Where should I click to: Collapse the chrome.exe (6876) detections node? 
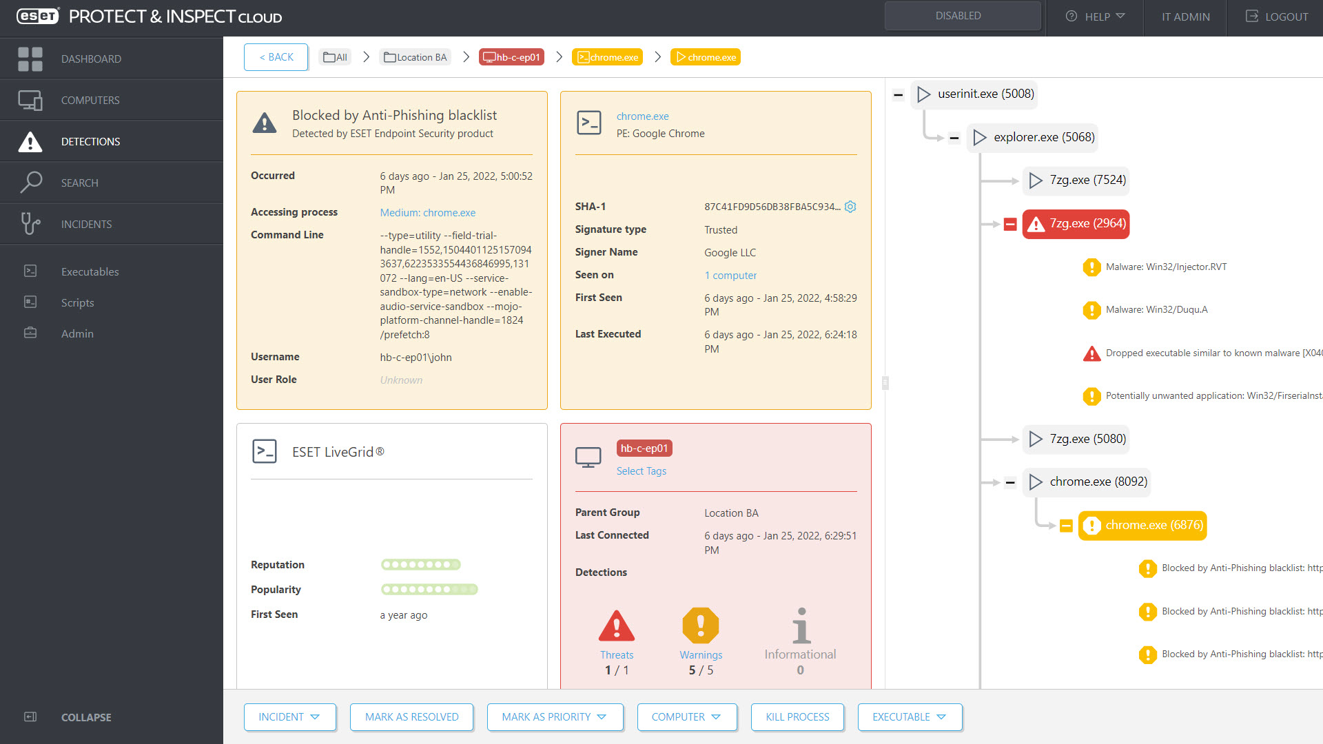(1066, 525)
